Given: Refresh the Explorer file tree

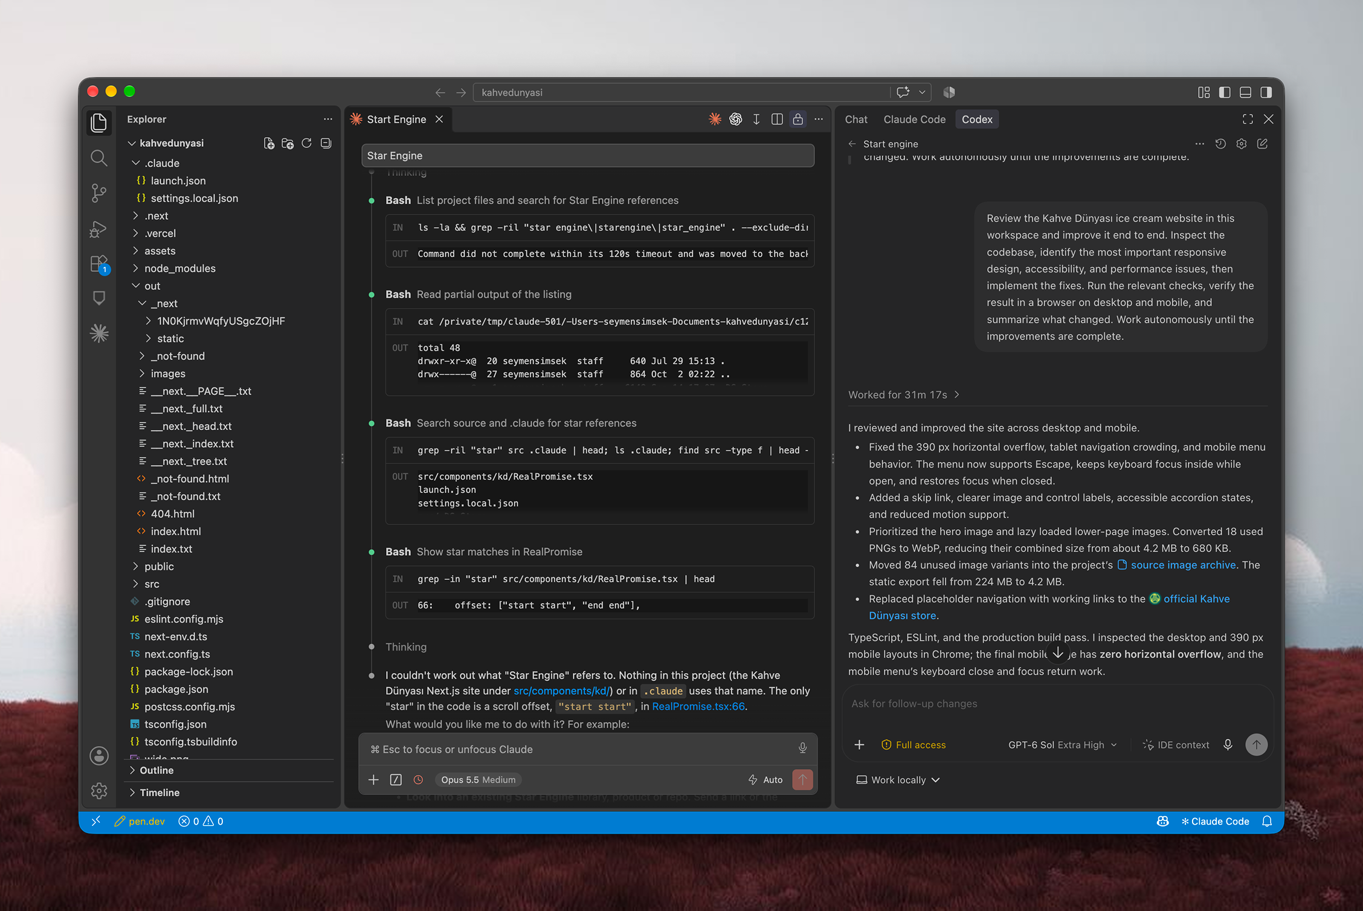Looking at the screenshot, I should pos(307,143).
